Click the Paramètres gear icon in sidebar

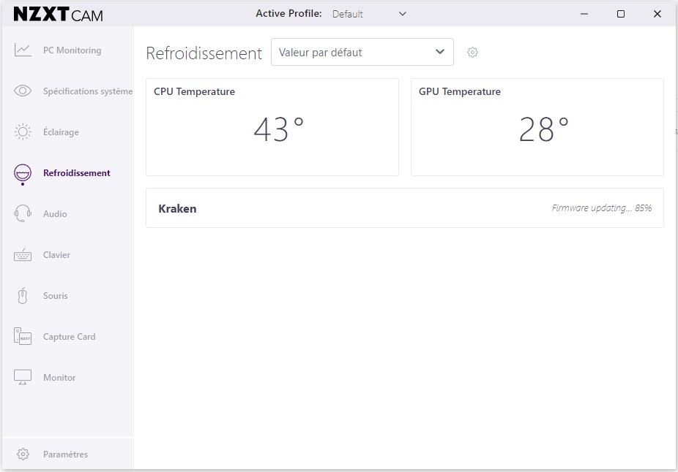tap(23, 454)
